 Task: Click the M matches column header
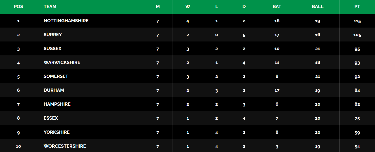pos(158,7)
